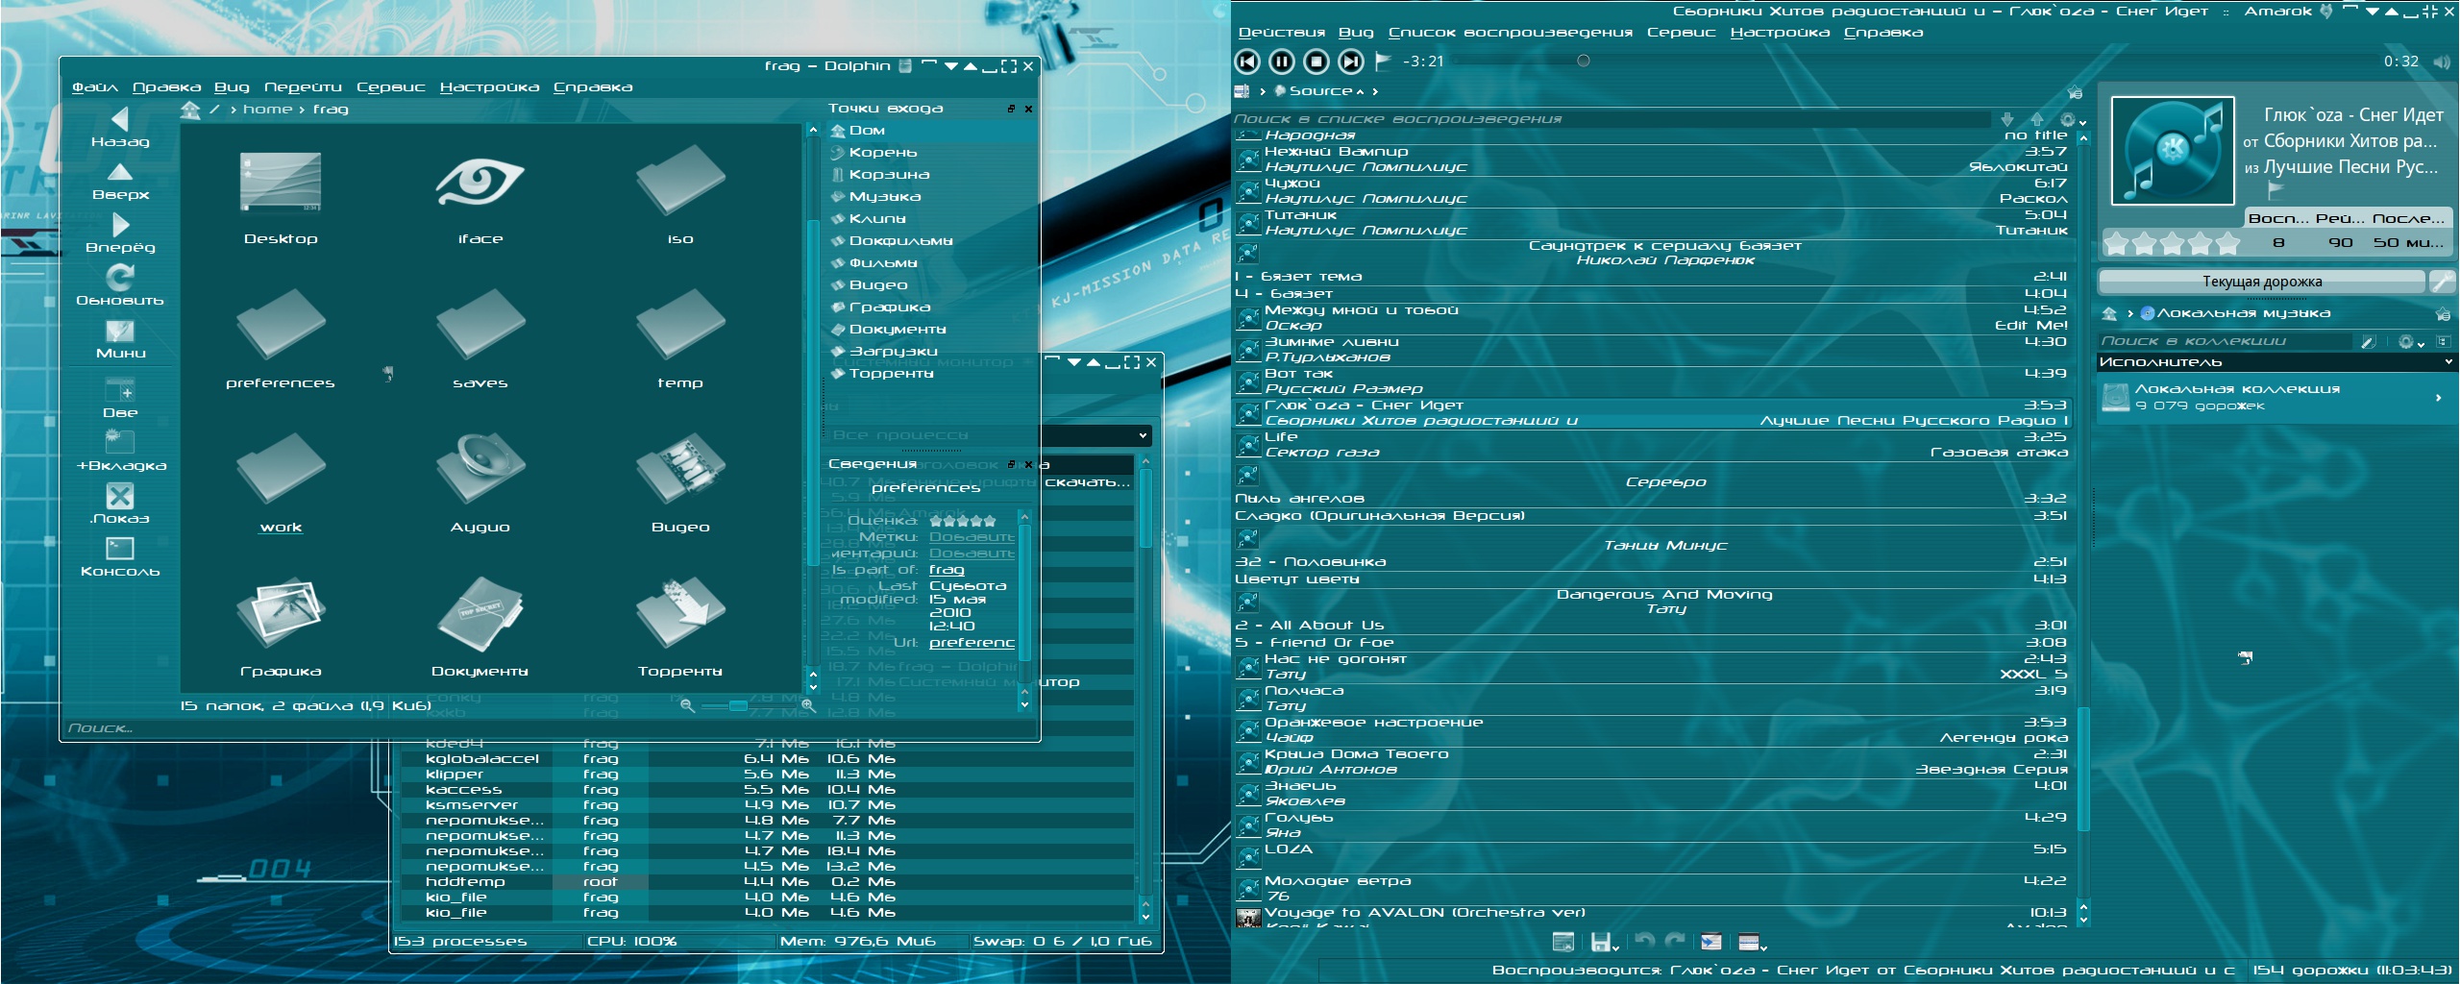Pause playback in Amarok
The height and width of the screenshot is (984, 2460).
[1282, 61]
